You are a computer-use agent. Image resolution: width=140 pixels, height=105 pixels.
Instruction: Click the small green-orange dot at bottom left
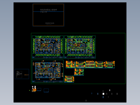30,90
